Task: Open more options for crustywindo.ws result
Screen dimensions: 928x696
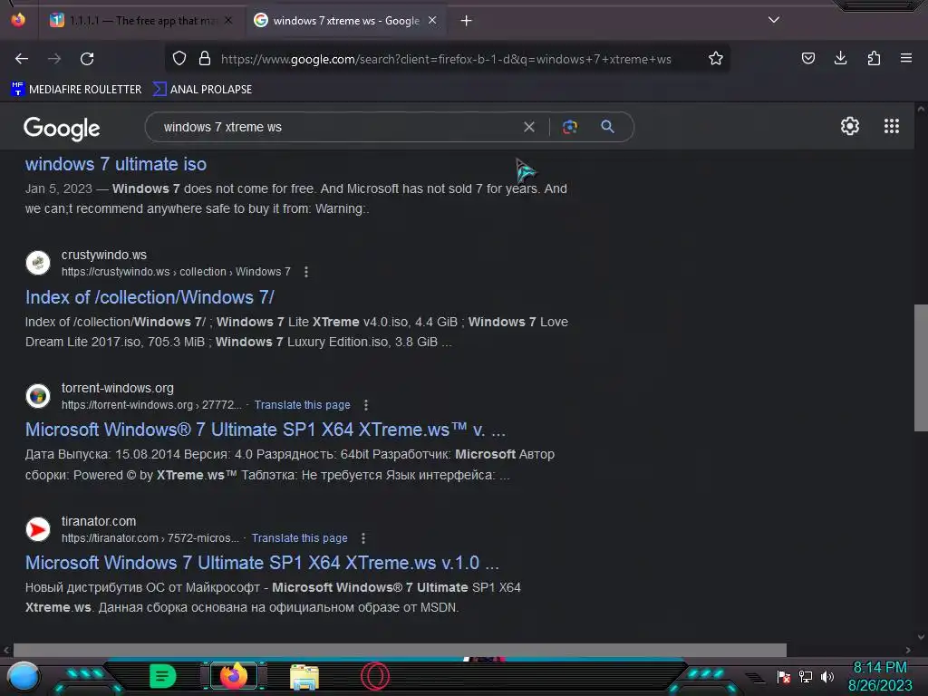Action: pos(306,272)
